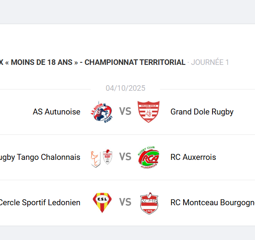255x240 pixels.
Task: Click the C.S.L Ledonien shield logo
Action: pos(102,202)
